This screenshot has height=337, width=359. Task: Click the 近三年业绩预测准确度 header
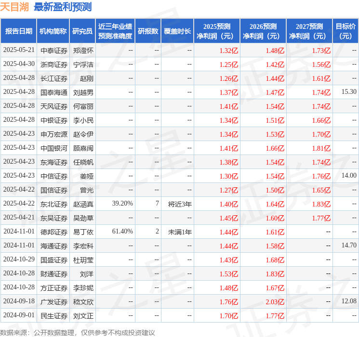(x=115, y=31)
